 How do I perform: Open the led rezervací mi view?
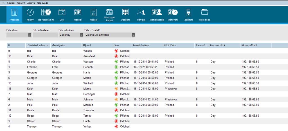click(x=46, y=15)
